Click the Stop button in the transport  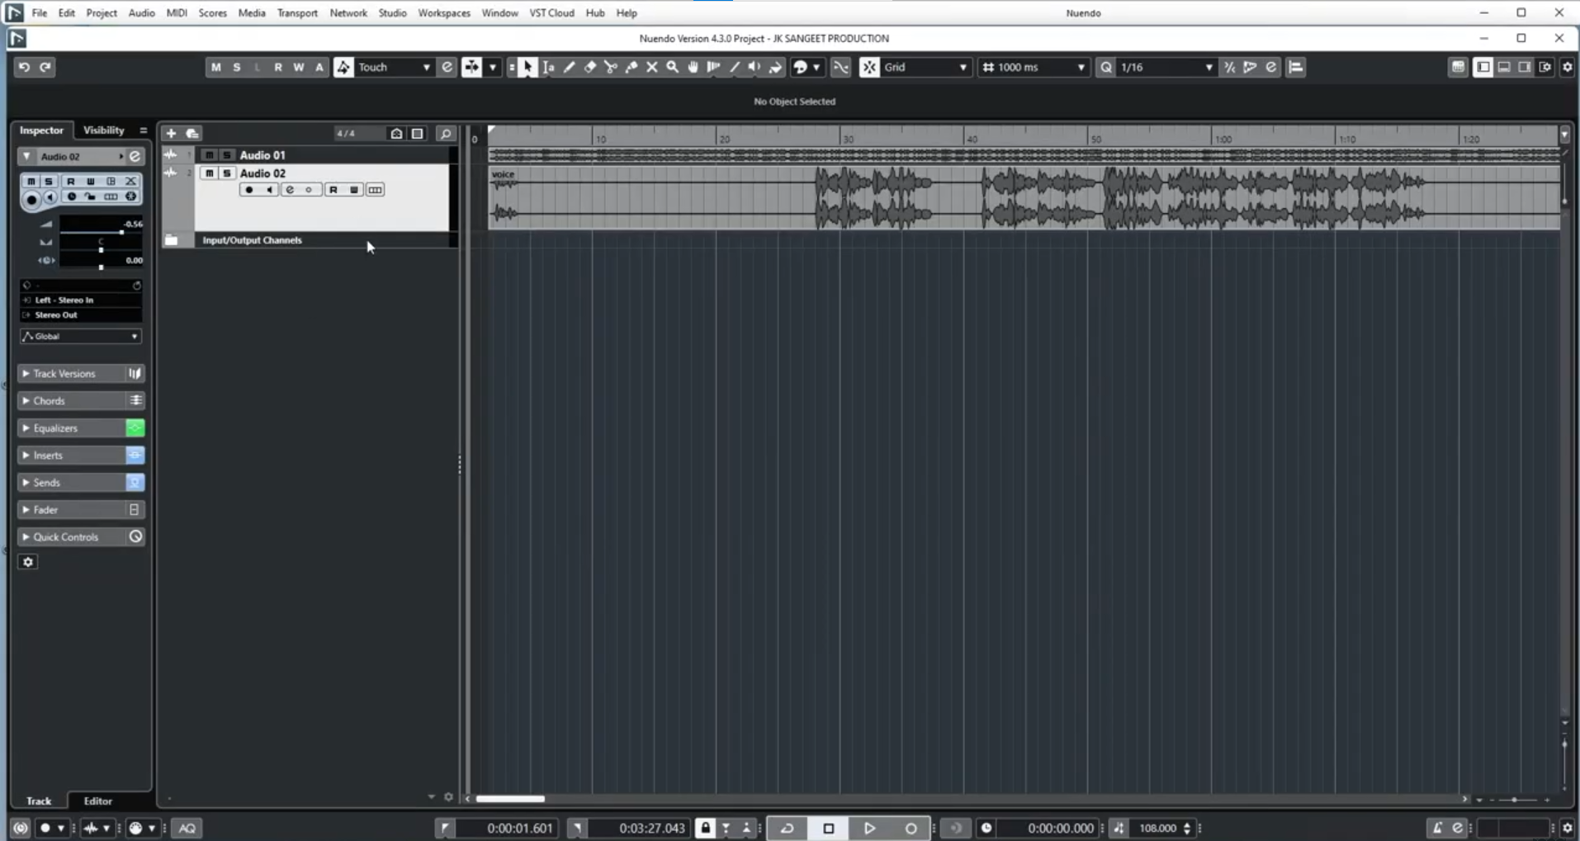pos(829,828)
